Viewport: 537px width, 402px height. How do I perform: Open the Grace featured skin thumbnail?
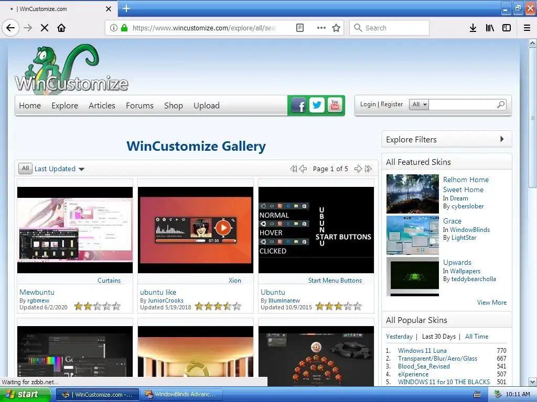click(x=412, y=235)
